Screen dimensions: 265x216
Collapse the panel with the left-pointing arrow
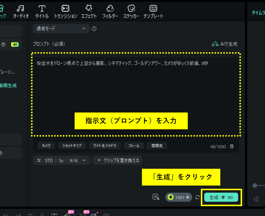(256, 199)
